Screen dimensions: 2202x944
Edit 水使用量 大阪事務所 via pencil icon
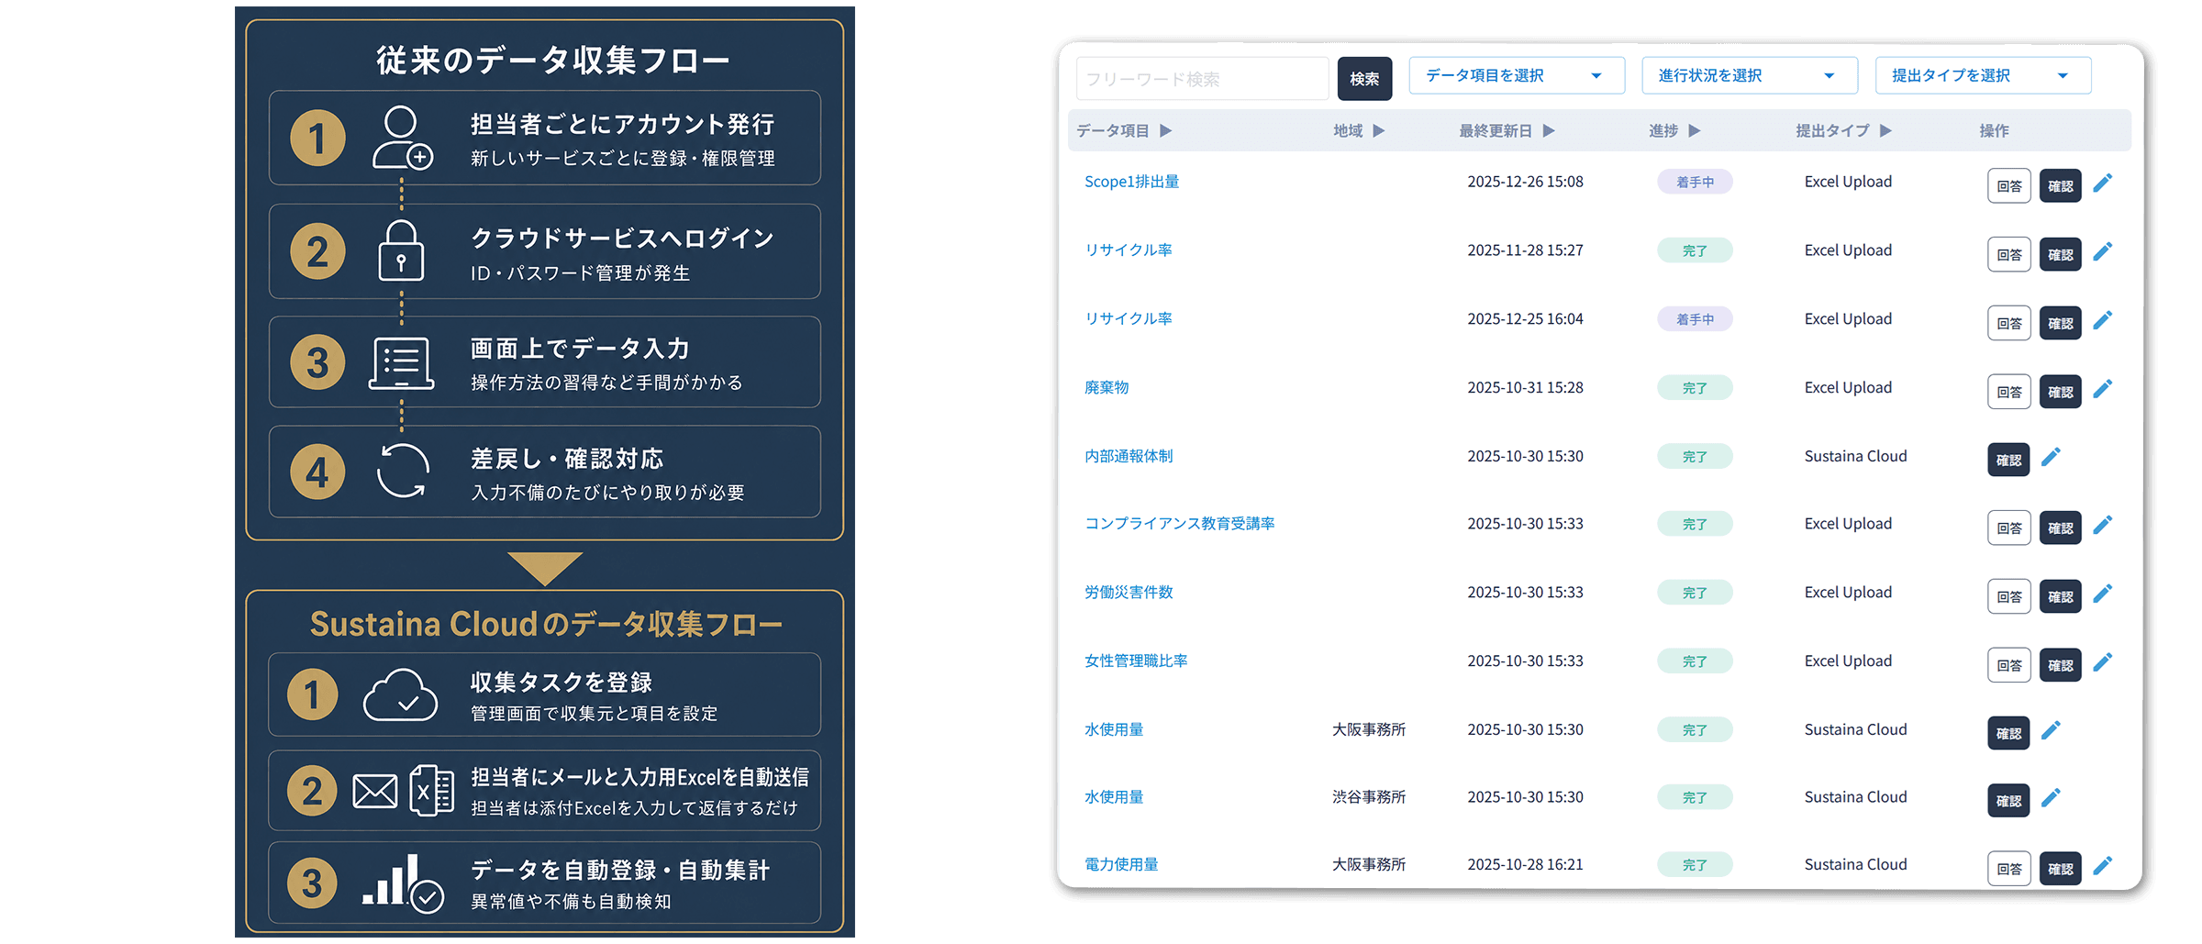tap(2052, 730)
